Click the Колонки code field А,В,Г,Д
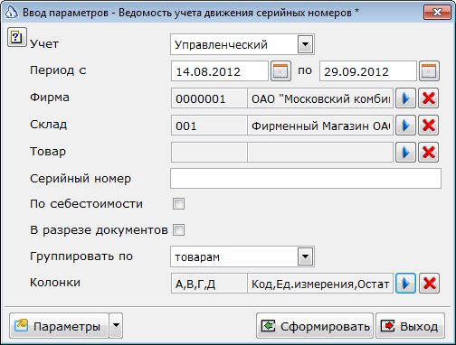The width and height of the screenshot is (456, 345). point(209,284)
